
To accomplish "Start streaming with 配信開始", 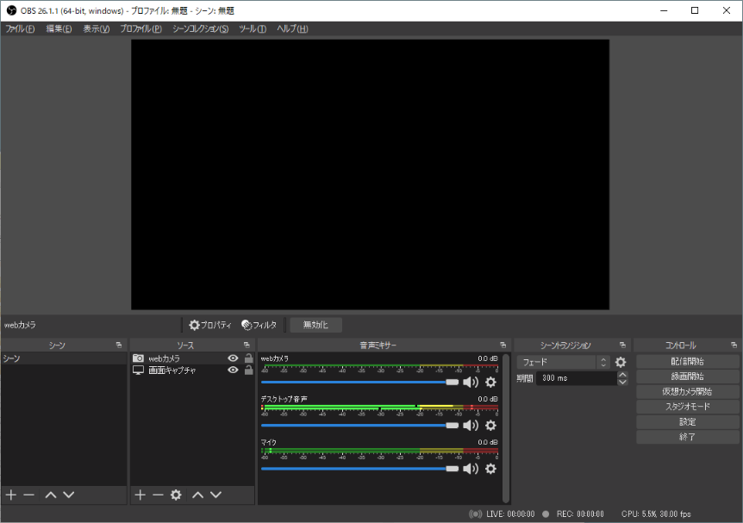I will coord(687,360).
